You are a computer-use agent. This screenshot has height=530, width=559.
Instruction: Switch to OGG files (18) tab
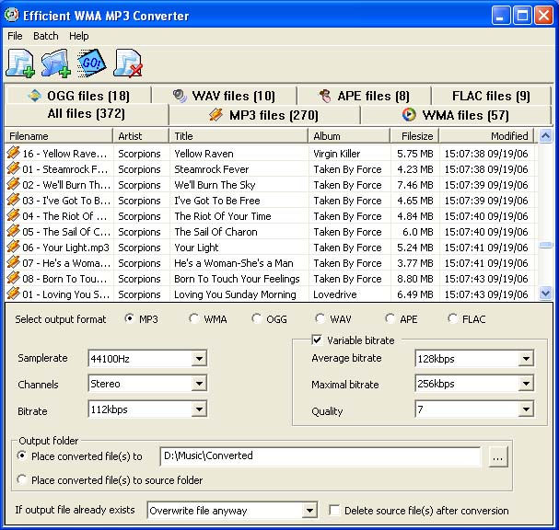[78, 96]
